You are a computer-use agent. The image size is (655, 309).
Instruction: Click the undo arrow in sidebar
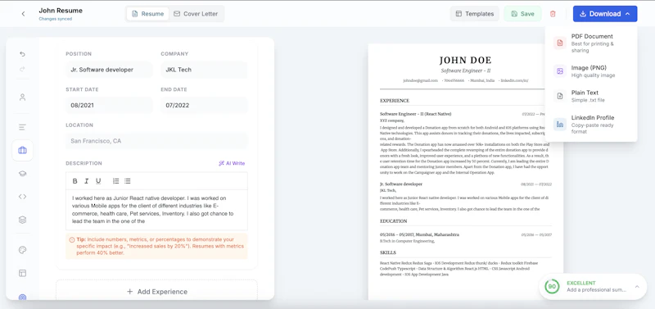tap(23, 54)
